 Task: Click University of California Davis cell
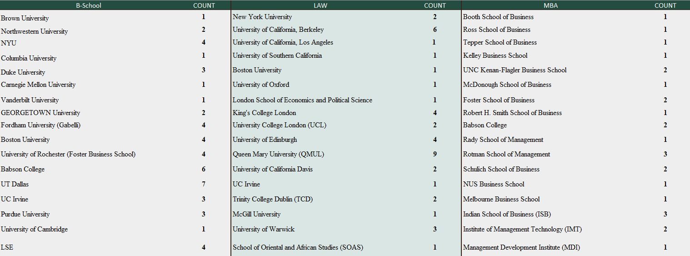point(273,169)
